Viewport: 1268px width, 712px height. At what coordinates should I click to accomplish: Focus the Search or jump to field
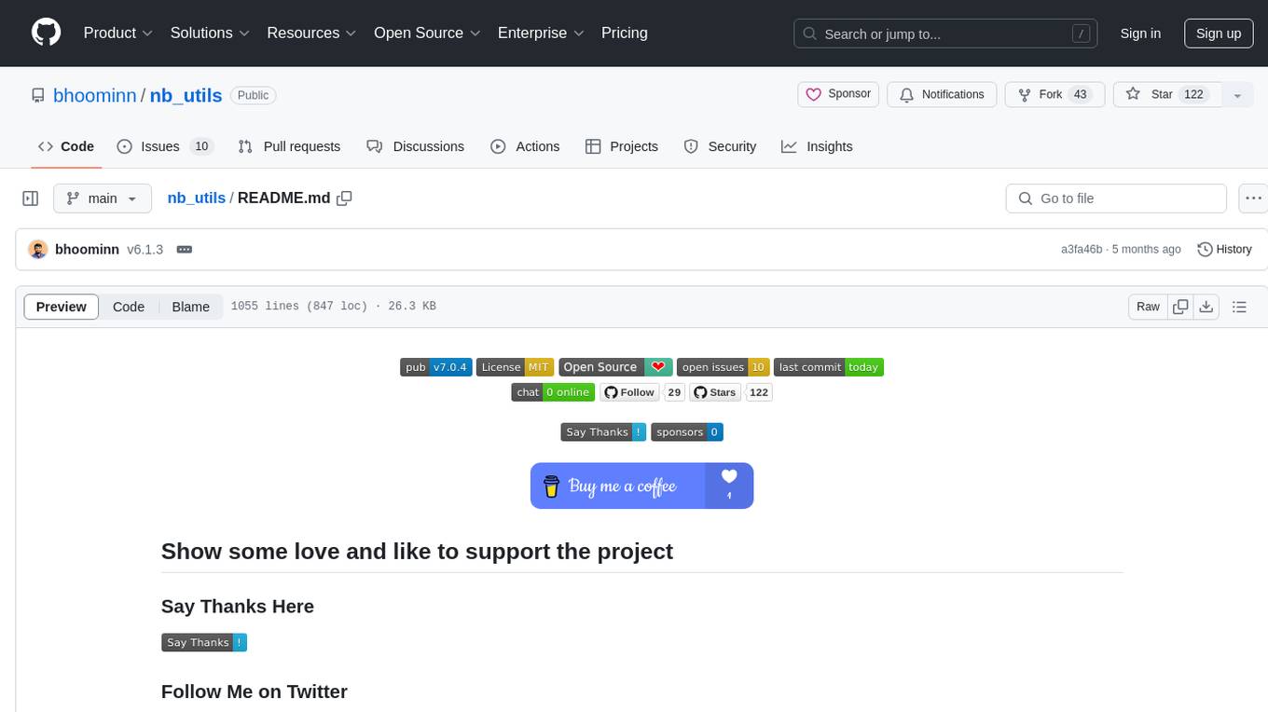click(945, 34)
